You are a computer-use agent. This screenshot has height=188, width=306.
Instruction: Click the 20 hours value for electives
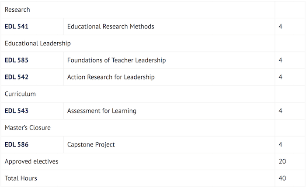pyautogui.click(x=282, y=161)
